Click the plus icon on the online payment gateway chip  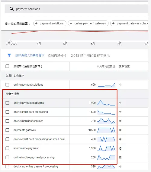[71, 23]
